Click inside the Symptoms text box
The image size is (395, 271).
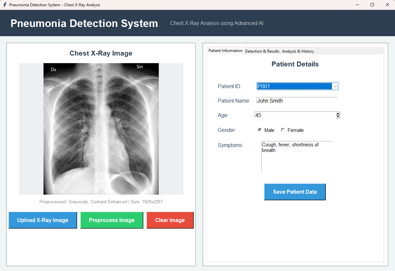click(x=297, y=156)
